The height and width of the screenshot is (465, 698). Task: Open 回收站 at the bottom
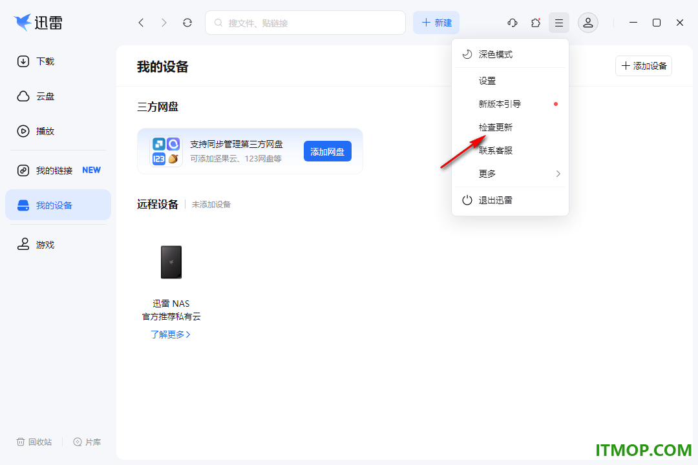[34, 442]
